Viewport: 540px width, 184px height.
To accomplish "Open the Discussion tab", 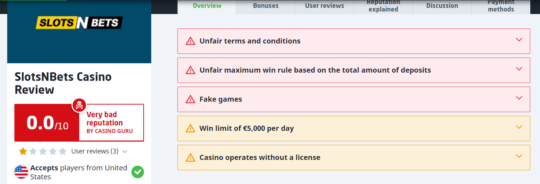I will pyautogui.click(x=442, y=6).
